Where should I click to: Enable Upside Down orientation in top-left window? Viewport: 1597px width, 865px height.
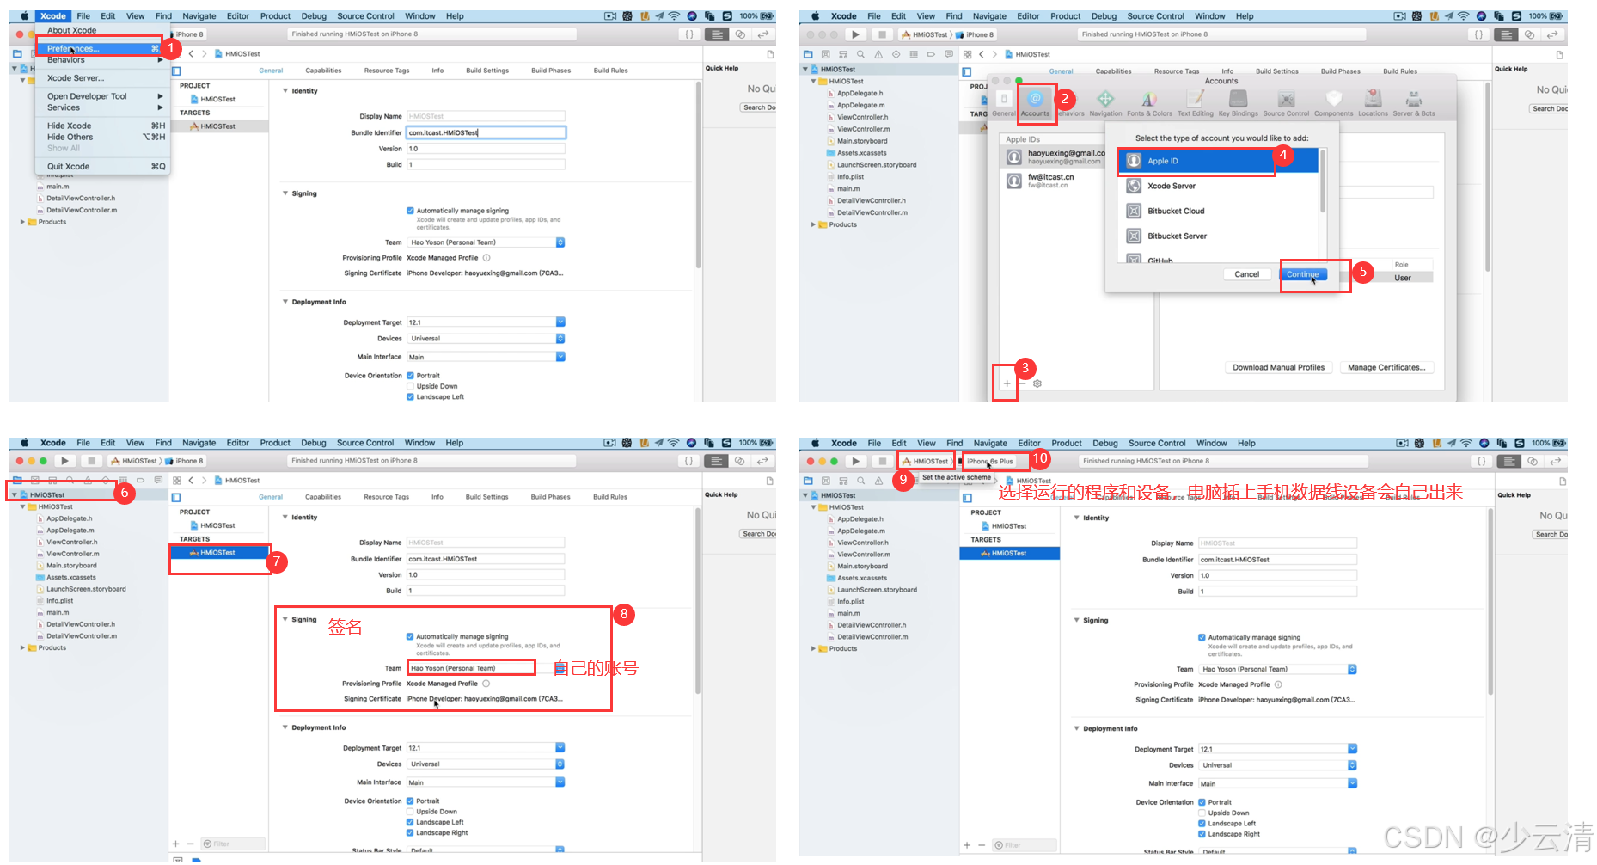coord(410,386)
